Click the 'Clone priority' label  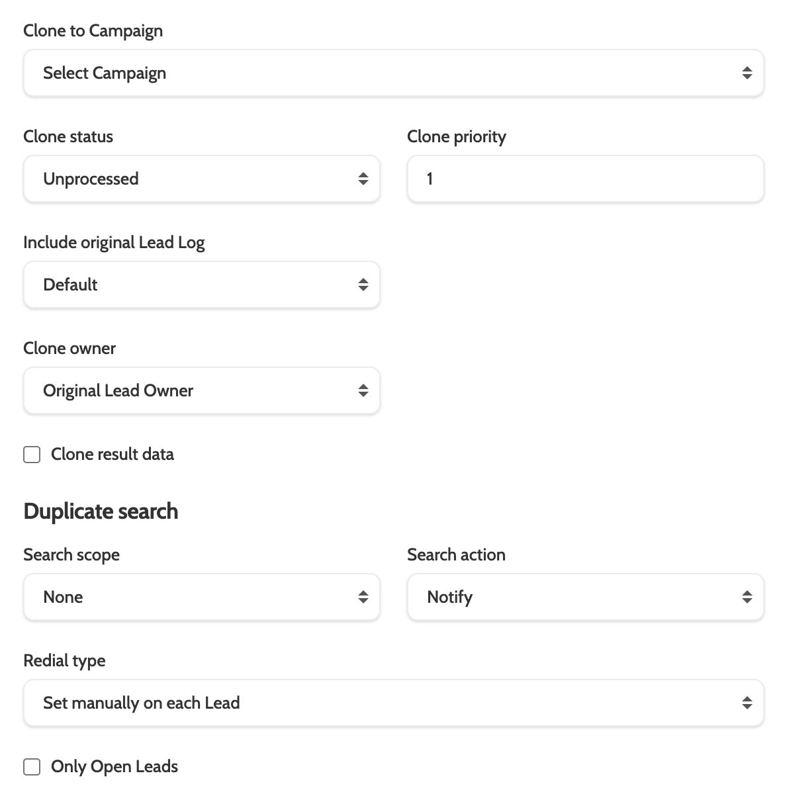[x=457, y=137]
